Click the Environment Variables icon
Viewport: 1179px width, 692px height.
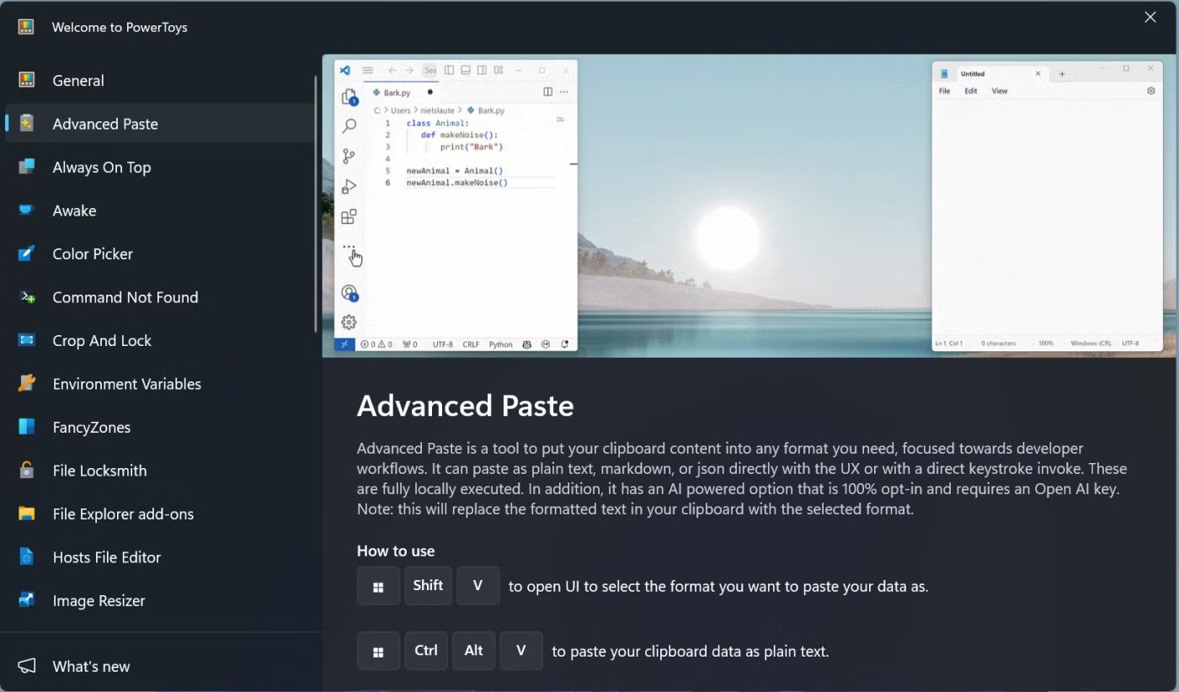27,384
